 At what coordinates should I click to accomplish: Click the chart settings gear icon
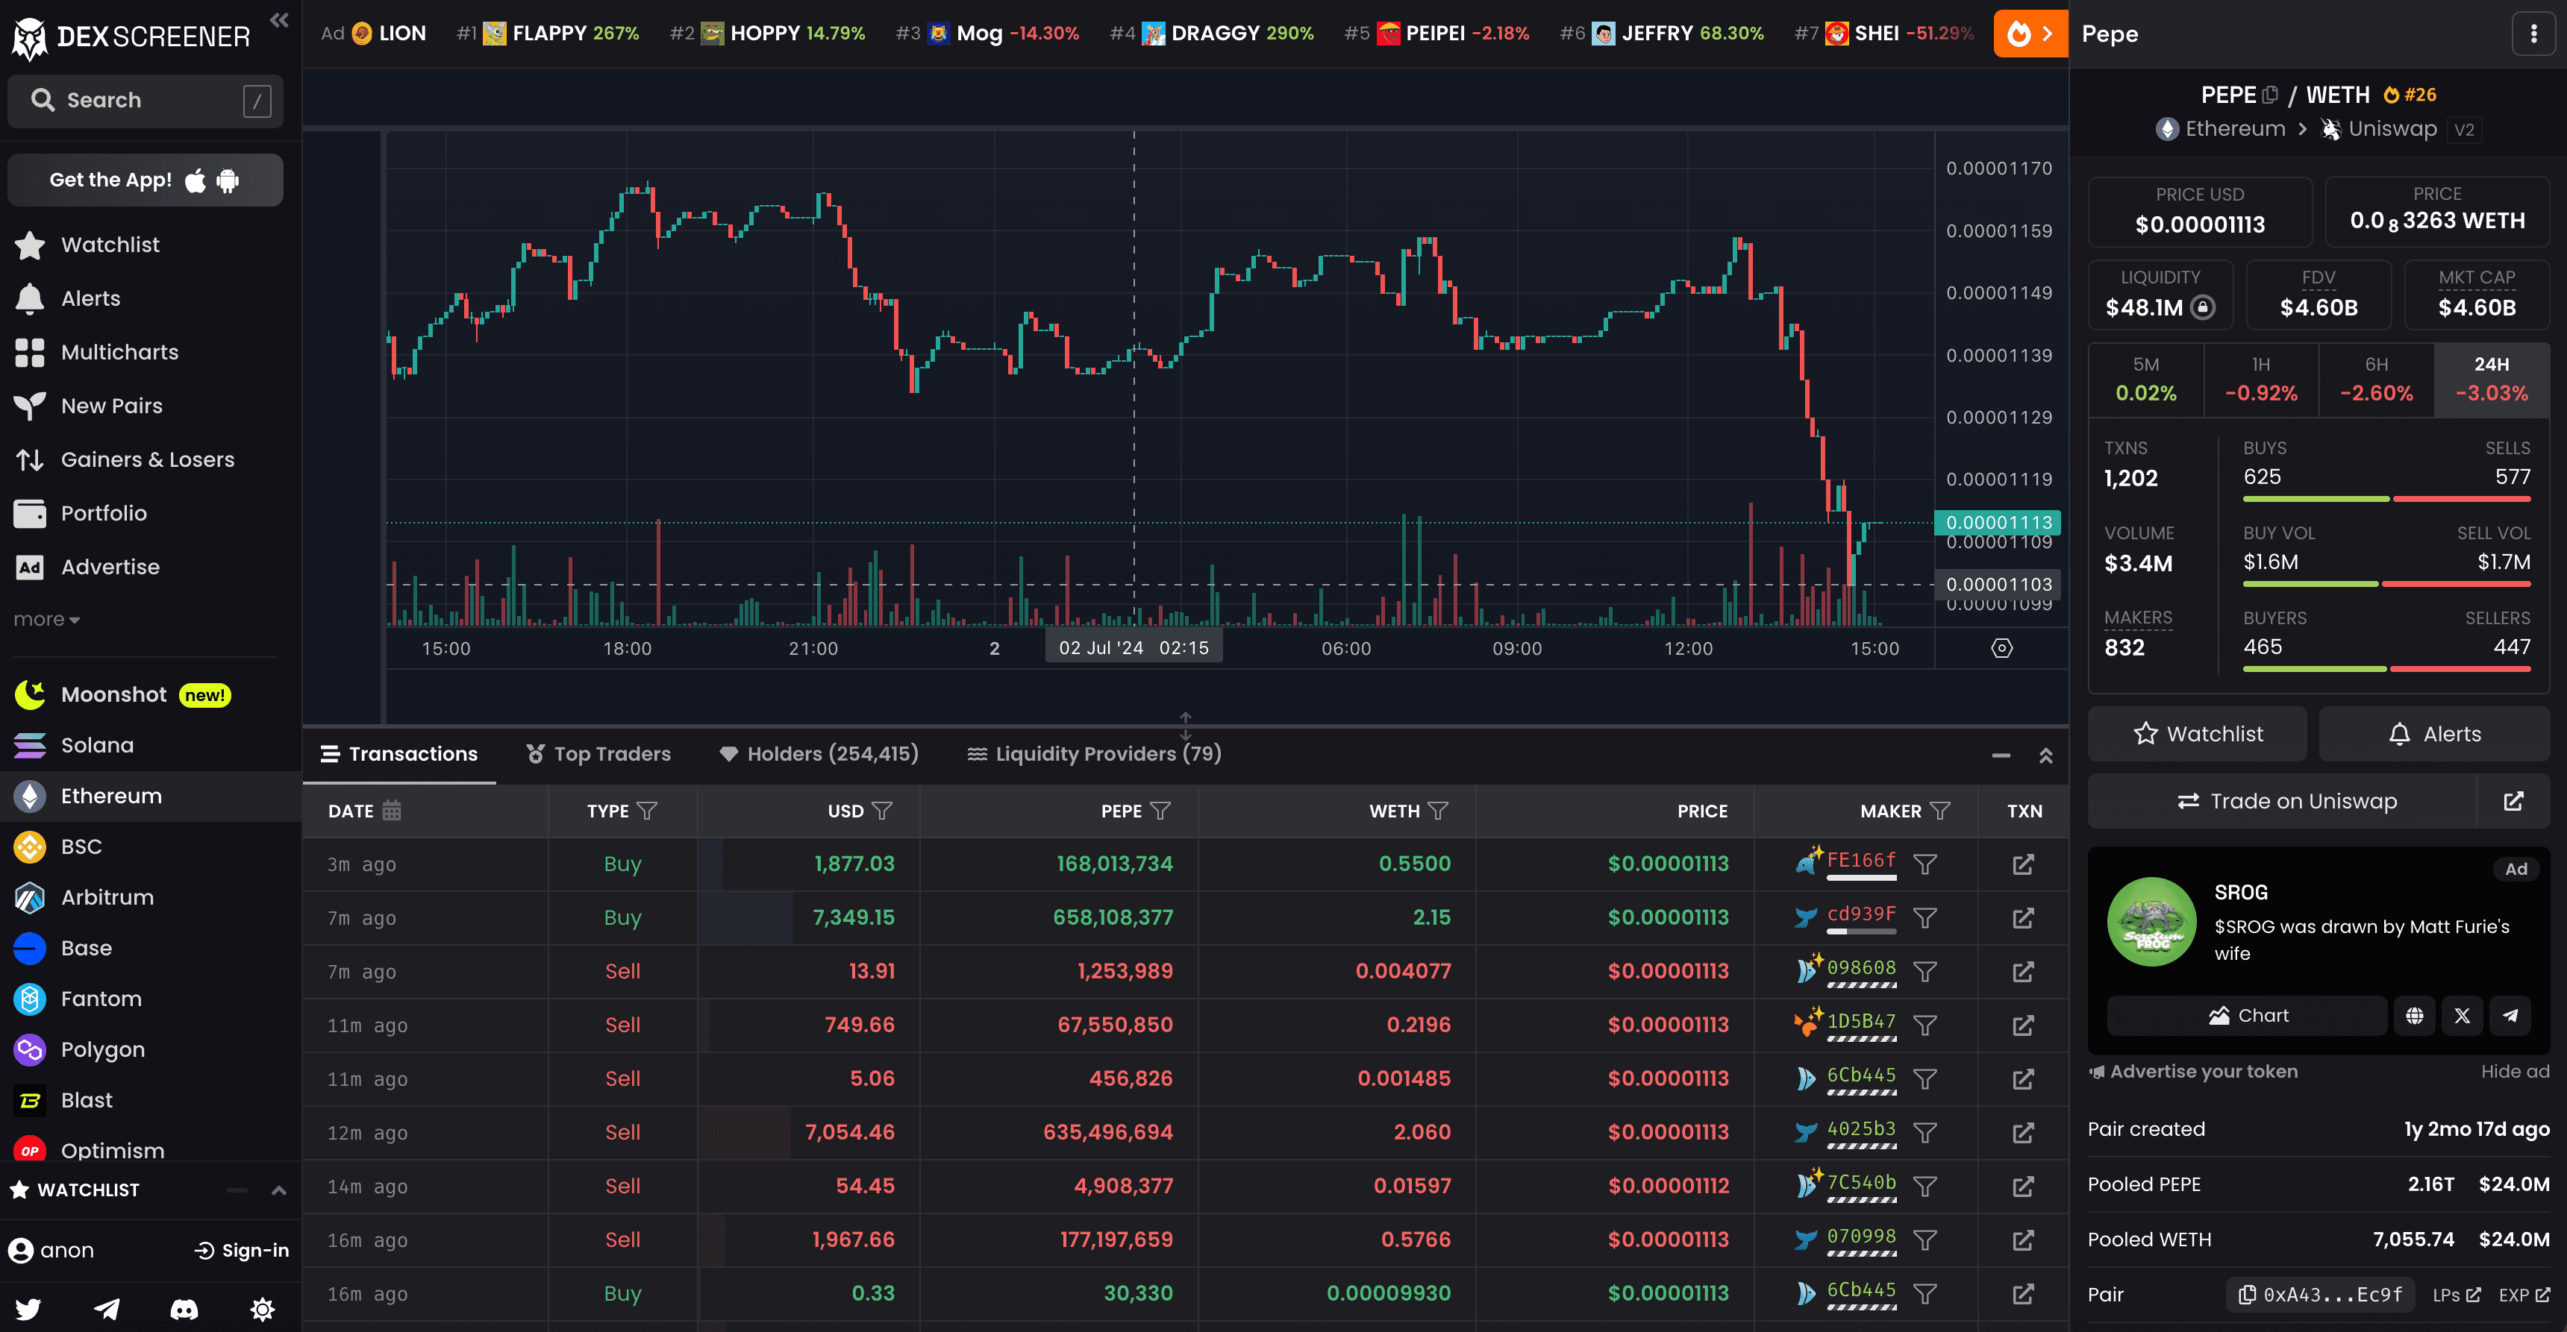click(x=2001, y=649)
